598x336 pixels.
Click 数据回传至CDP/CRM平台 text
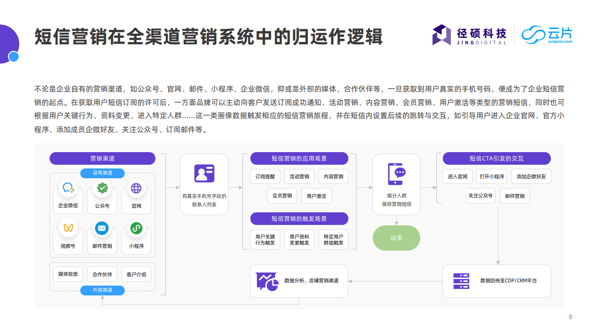(x=508, y=281)
